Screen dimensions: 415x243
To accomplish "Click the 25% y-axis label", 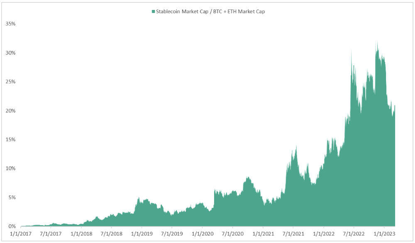I will click(10, 82).
